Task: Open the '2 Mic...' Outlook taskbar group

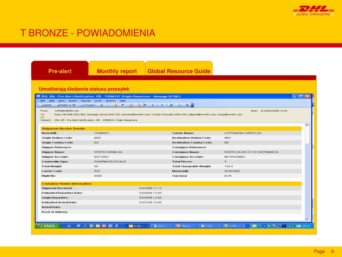Action: 139,226
